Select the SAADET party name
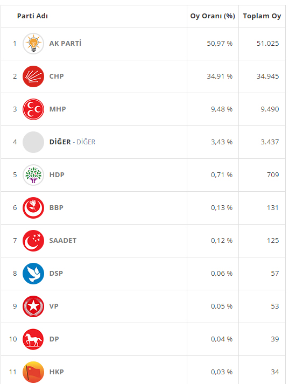Image resolution: width=289 pixels, height=384 pixels. coord(63,241)
